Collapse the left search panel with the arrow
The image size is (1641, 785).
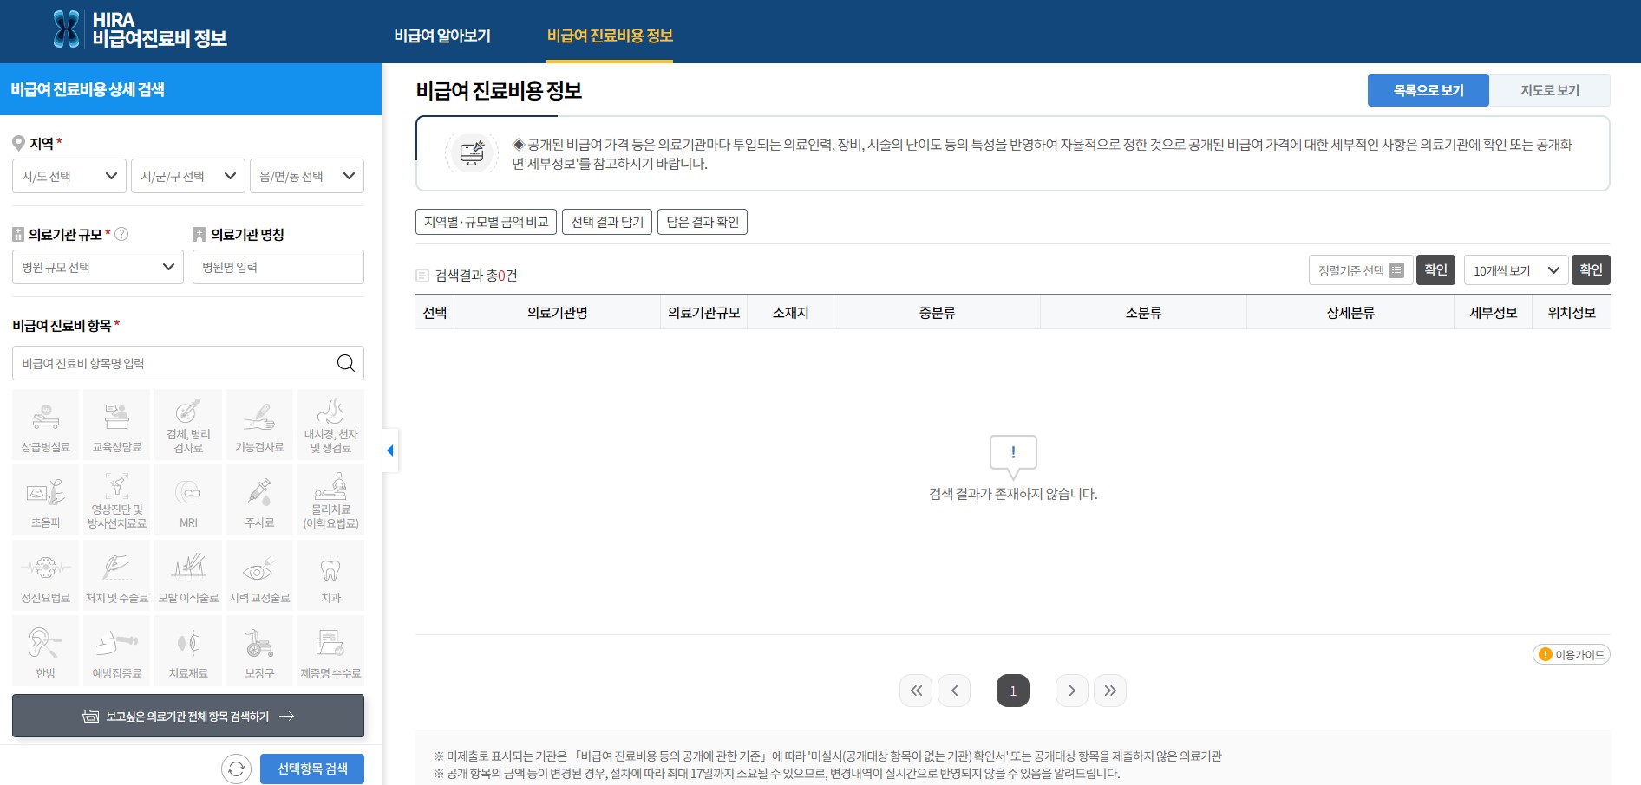(390, 450)
